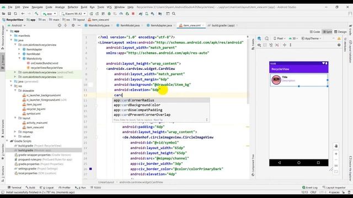Screen dimensions: 353x198
Task: Click the Profiler gauge icon in toolbar
Action: (121, 14)
